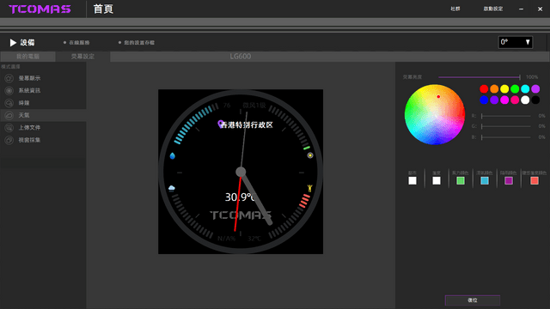Click the red 體感溫度顏色 color square
The width and height of the screenshot is (550, 309).
535,180
